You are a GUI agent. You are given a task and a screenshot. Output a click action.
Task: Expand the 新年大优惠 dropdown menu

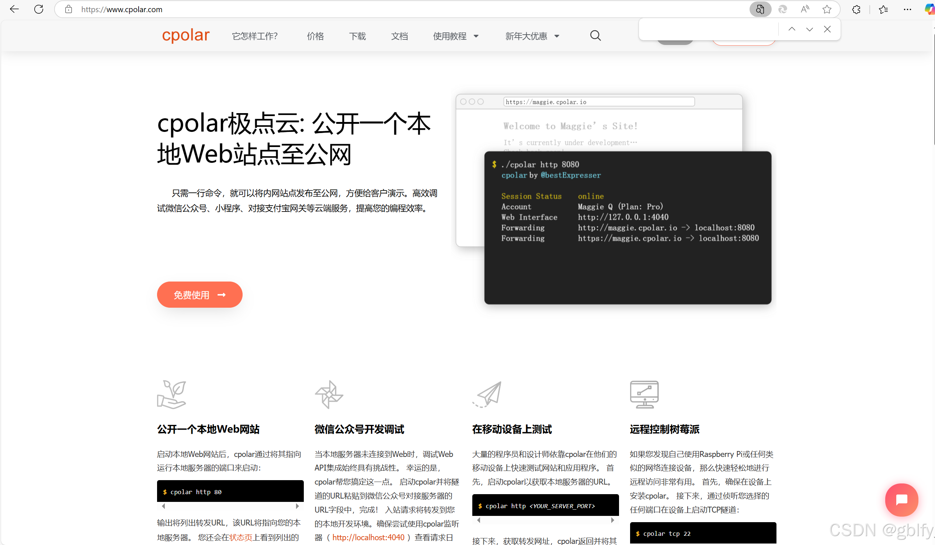pyautogui.click(x=532, y=36)
